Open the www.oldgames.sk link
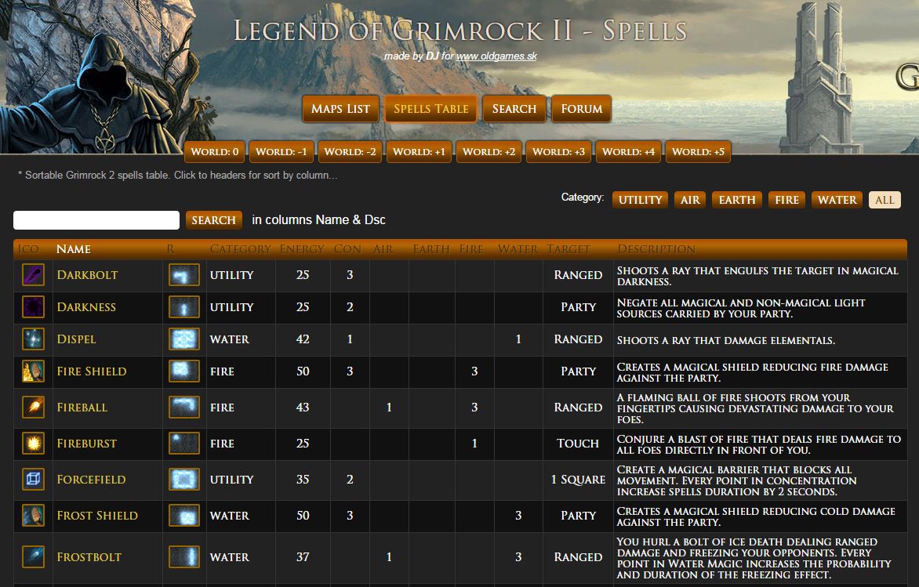The height and width of the screenshot is (587, 919). coord(496,56)
